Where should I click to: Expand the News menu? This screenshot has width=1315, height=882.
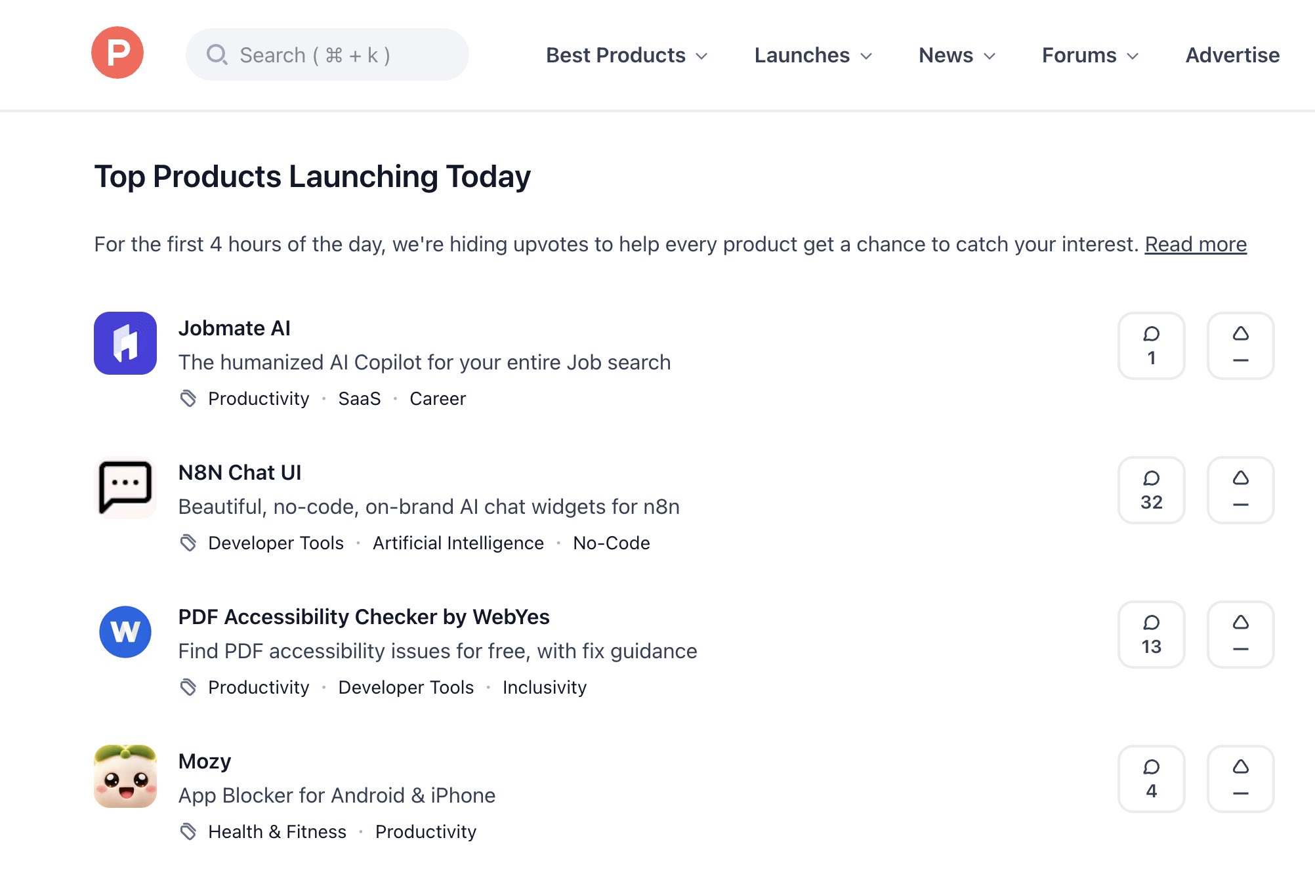click(957, 55)
